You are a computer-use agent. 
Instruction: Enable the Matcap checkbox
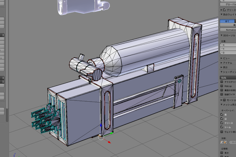[222, 86]
